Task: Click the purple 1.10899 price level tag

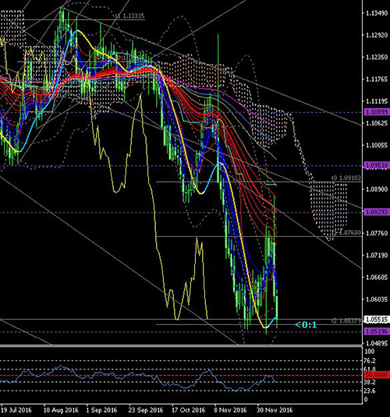Action: tap(377, 112)
